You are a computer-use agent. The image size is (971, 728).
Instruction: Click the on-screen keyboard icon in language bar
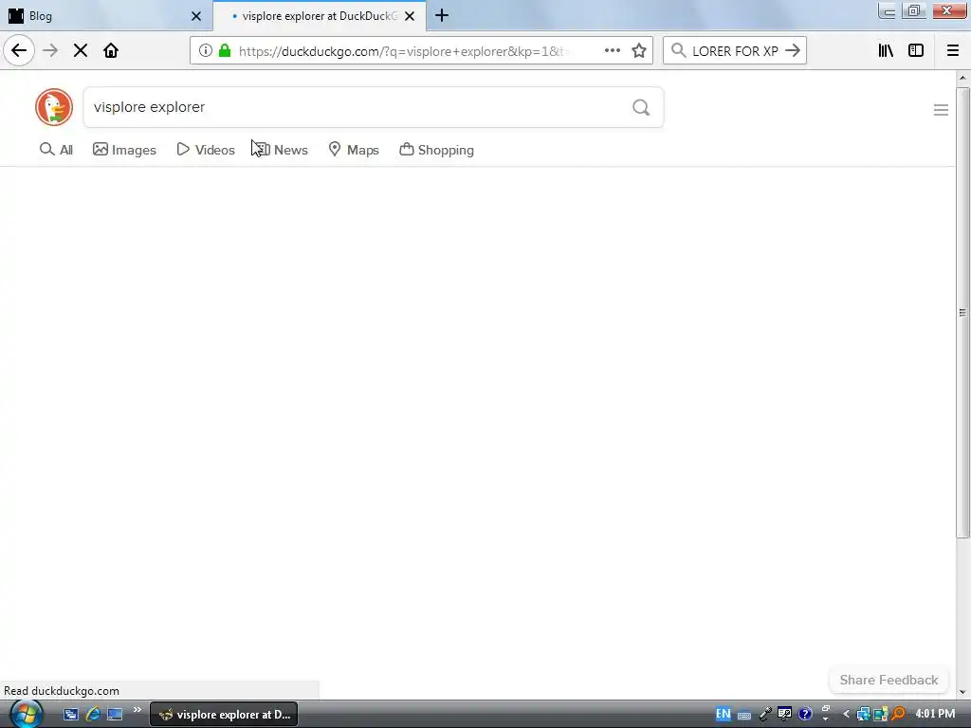click(744, 715)
